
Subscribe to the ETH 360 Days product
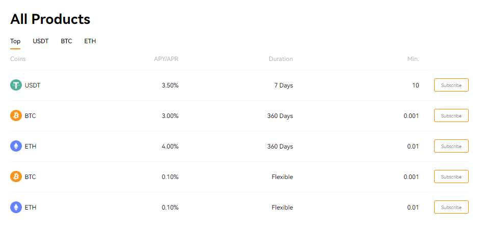click(451, 146)
